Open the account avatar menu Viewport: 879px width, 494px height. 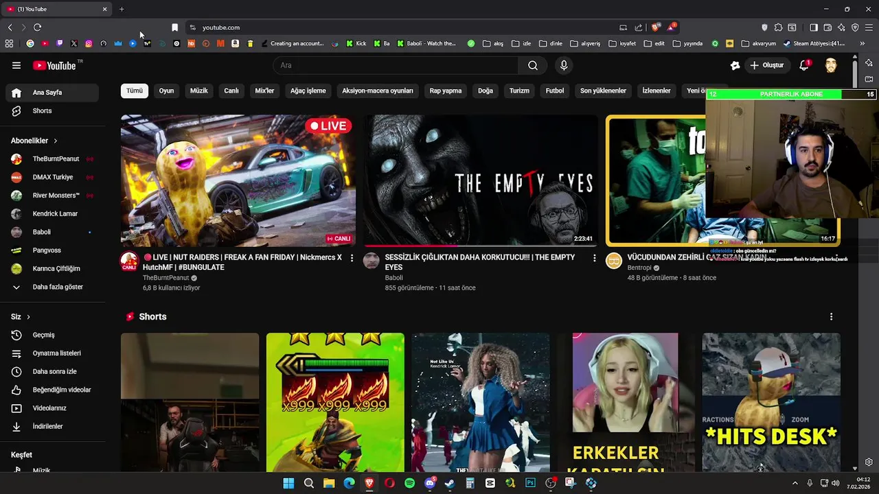[x=831, y=65]
